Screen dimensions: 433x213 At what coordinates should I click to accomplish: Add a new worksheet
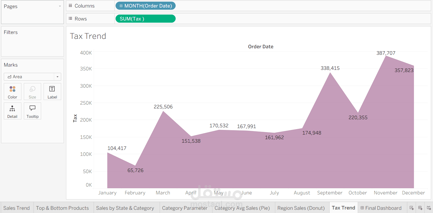(412, 208)
